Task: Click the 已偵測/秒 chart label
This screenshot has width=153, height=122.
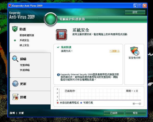Action: pos(70,91)
